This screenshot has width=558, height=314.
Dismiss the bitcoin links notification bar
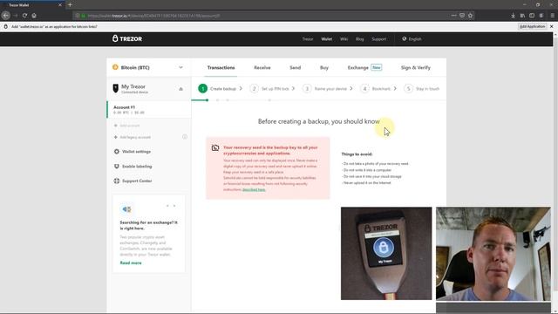click(552, 26)
